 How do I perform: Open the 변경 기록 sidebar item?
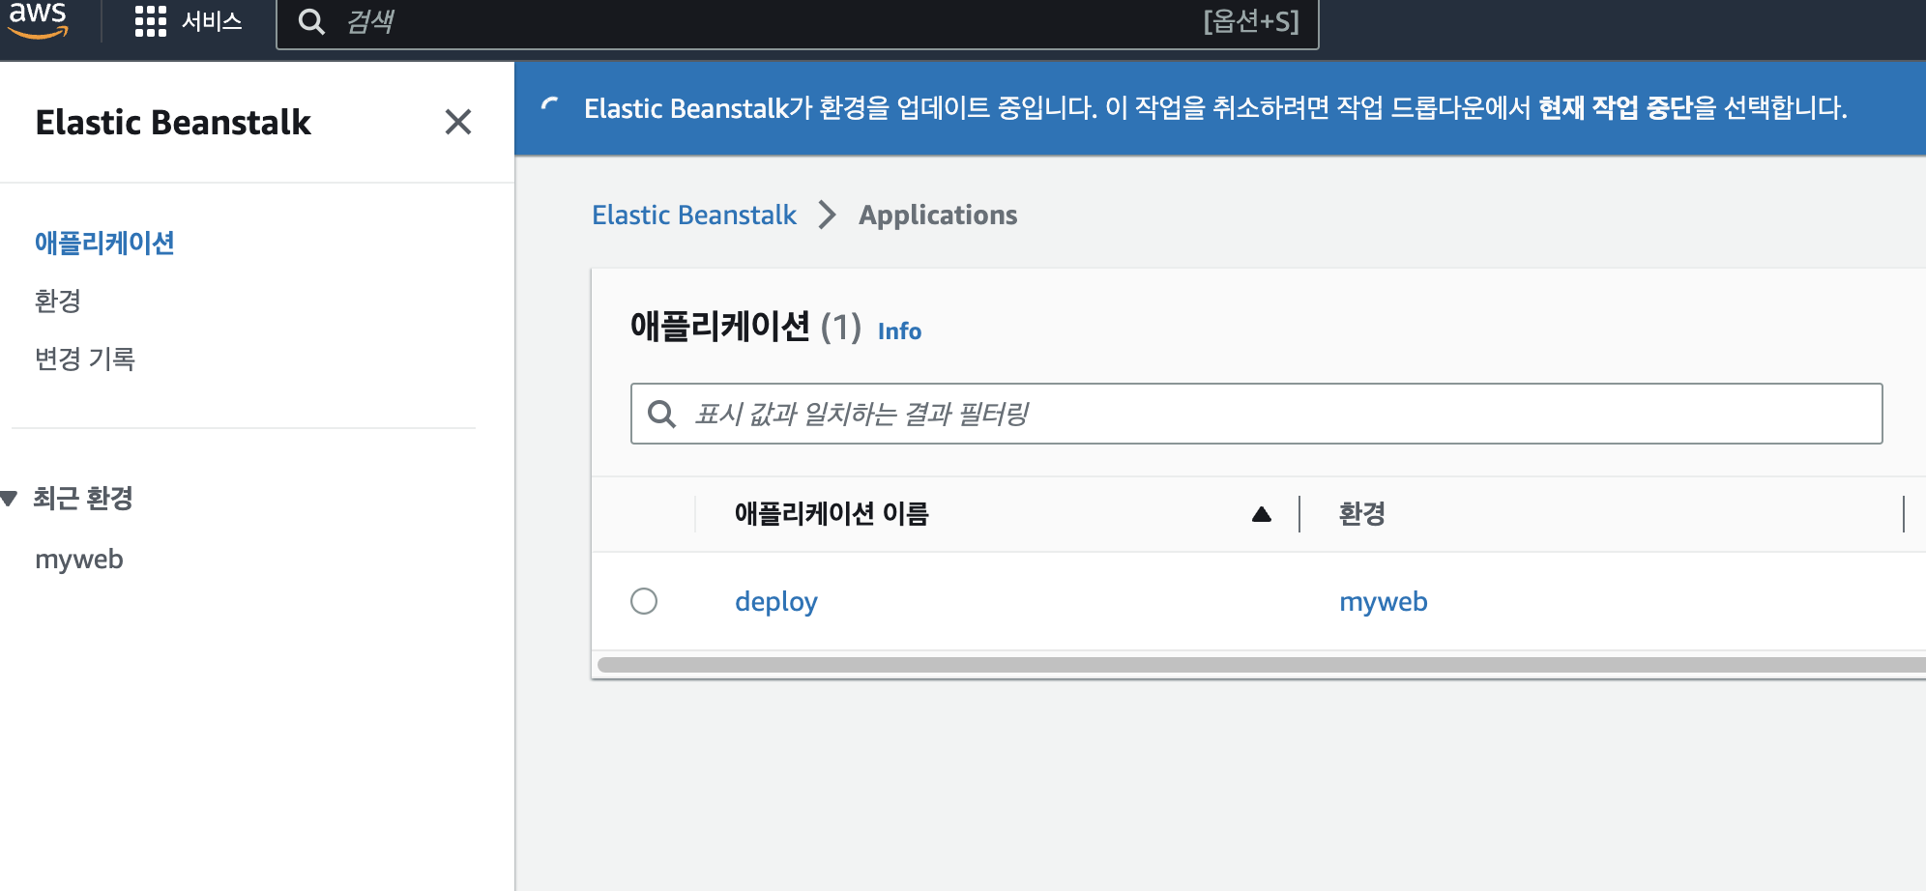(85, 359)
